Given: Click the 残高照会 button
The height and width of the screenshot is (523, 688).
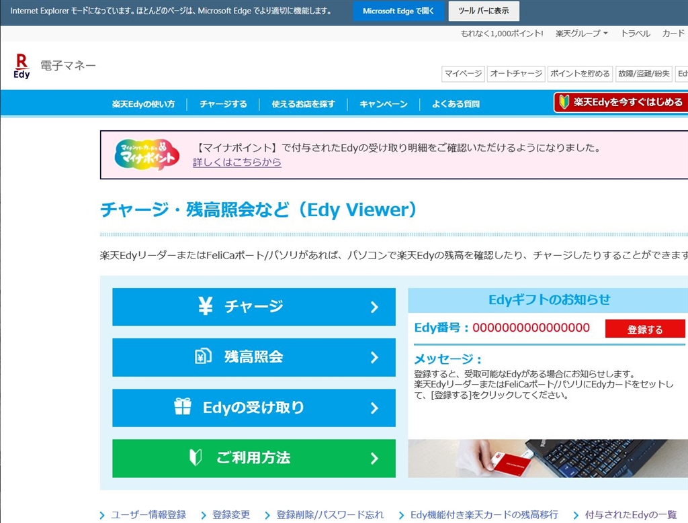Looking at the screenshot, I should pos(253,357).
